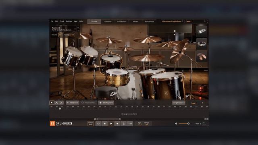Screen dimensions: 258x145
Task: Click the right handle of the zoom scrollbar
Action: pyautogui.click(x=120, y=119)
